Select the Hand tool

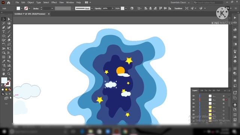coord(4,74)
